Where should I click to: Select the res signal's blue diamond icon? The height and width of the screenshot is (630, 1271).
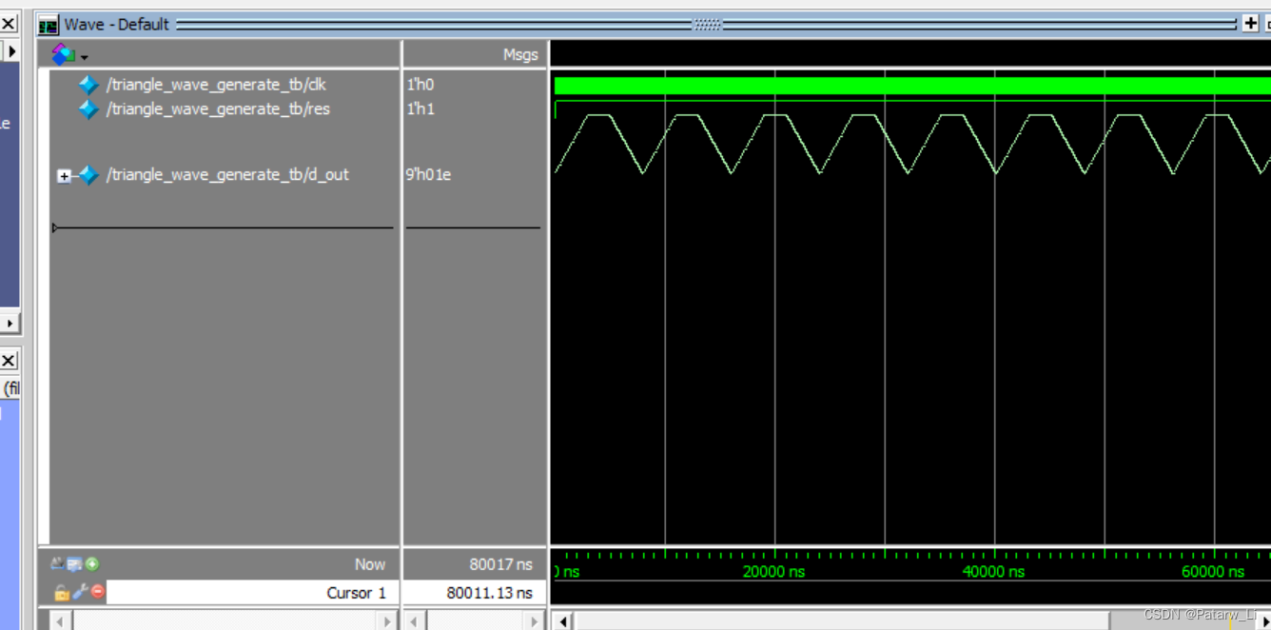point(88,108)
